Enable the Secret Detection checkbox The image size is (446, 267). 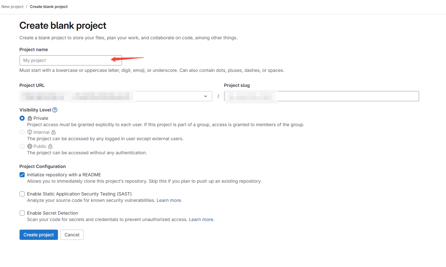(22, 213)
